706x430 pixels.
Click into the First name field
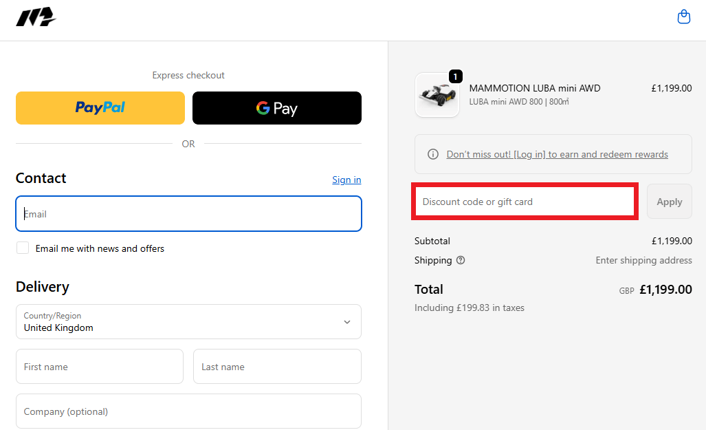coord(100,367)
